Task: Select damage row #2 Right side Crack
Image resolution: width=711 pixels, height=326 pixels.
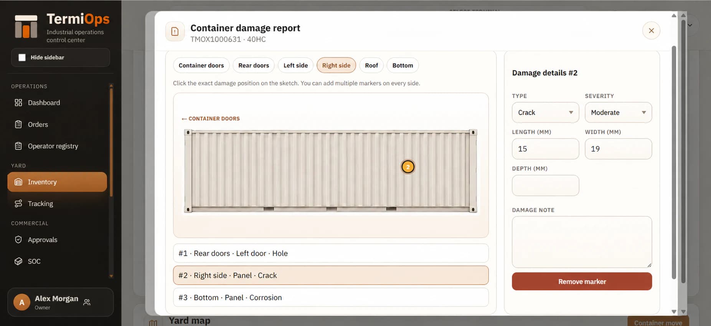Action: pyautogui.click(x=331, y=275)
